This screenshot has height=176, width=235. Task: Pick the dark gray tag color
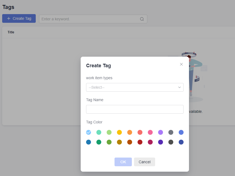click(x=171, y=142)
